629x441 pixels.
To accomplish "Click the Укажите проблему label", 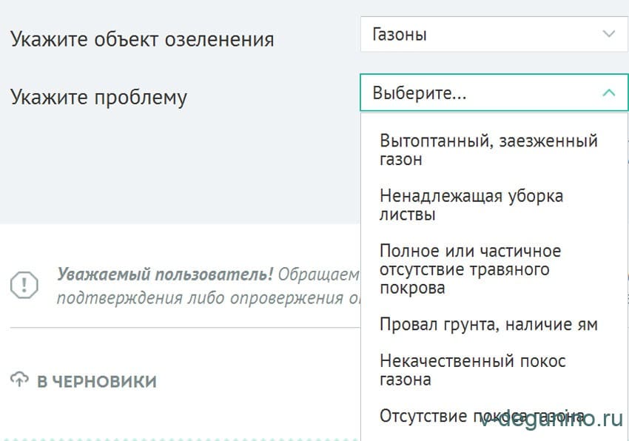I will 98,97.
